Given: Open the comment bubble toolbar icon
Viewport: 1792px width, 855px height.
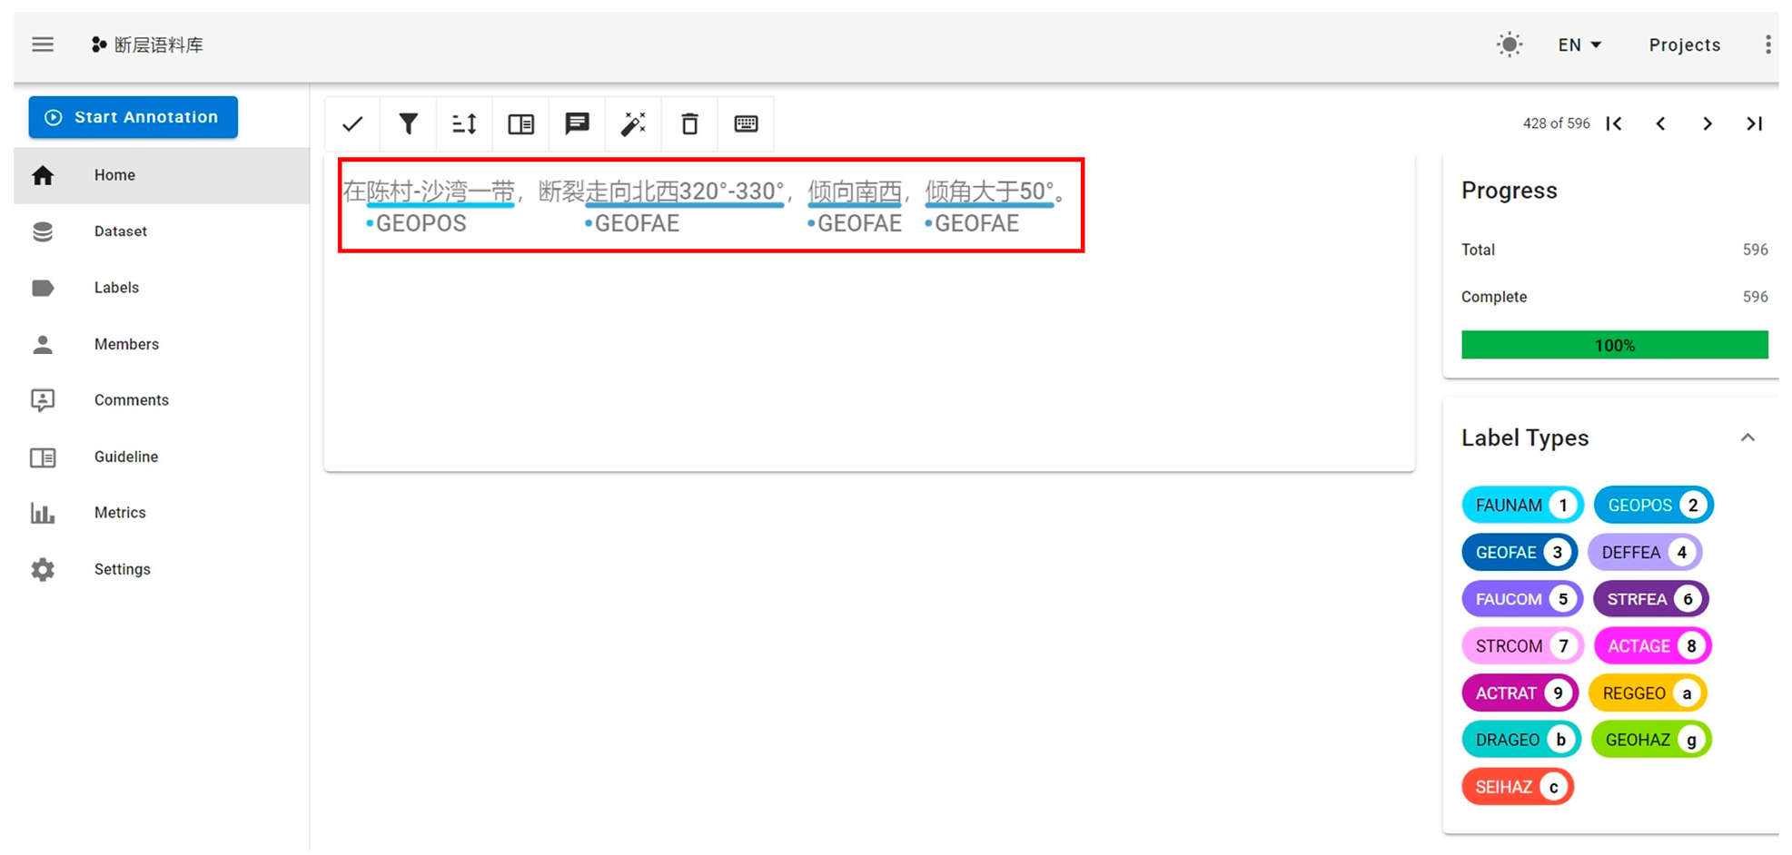Looking at the screenshot, I should tap(577, 123).
